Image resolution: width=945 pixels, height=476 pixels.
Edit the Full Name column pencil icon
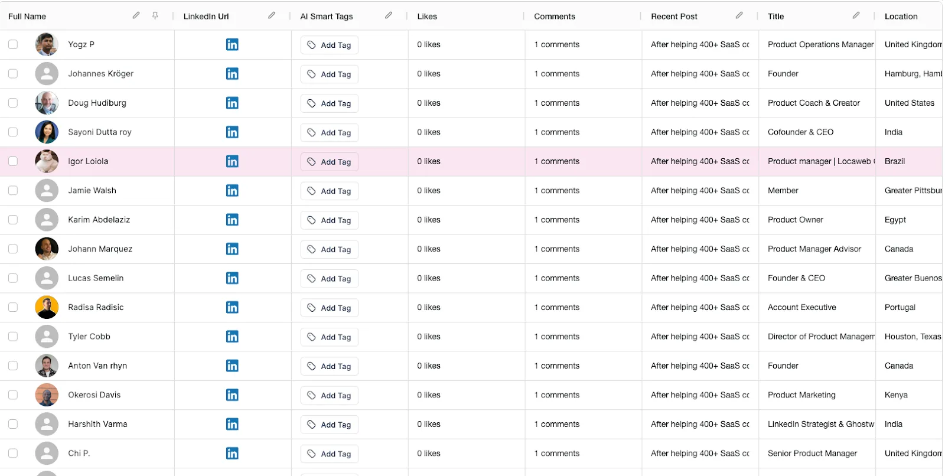136,15
